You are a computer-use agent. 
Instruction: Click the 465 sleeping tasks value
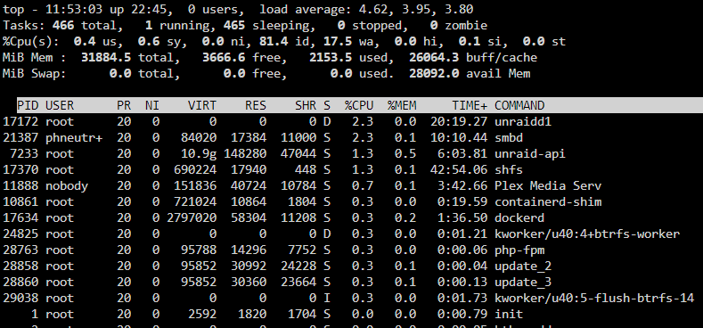[234, 26]
